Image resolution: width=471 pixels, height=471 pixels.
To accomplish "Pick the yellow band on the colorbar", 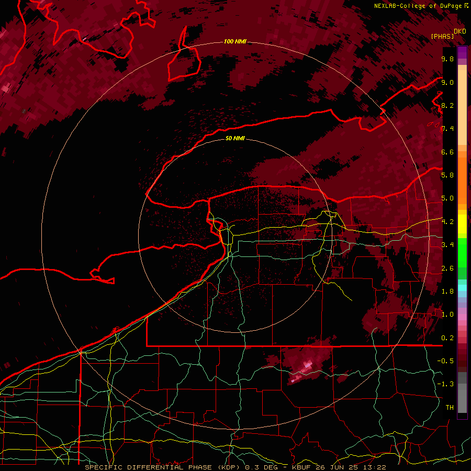I will (462, 224).
